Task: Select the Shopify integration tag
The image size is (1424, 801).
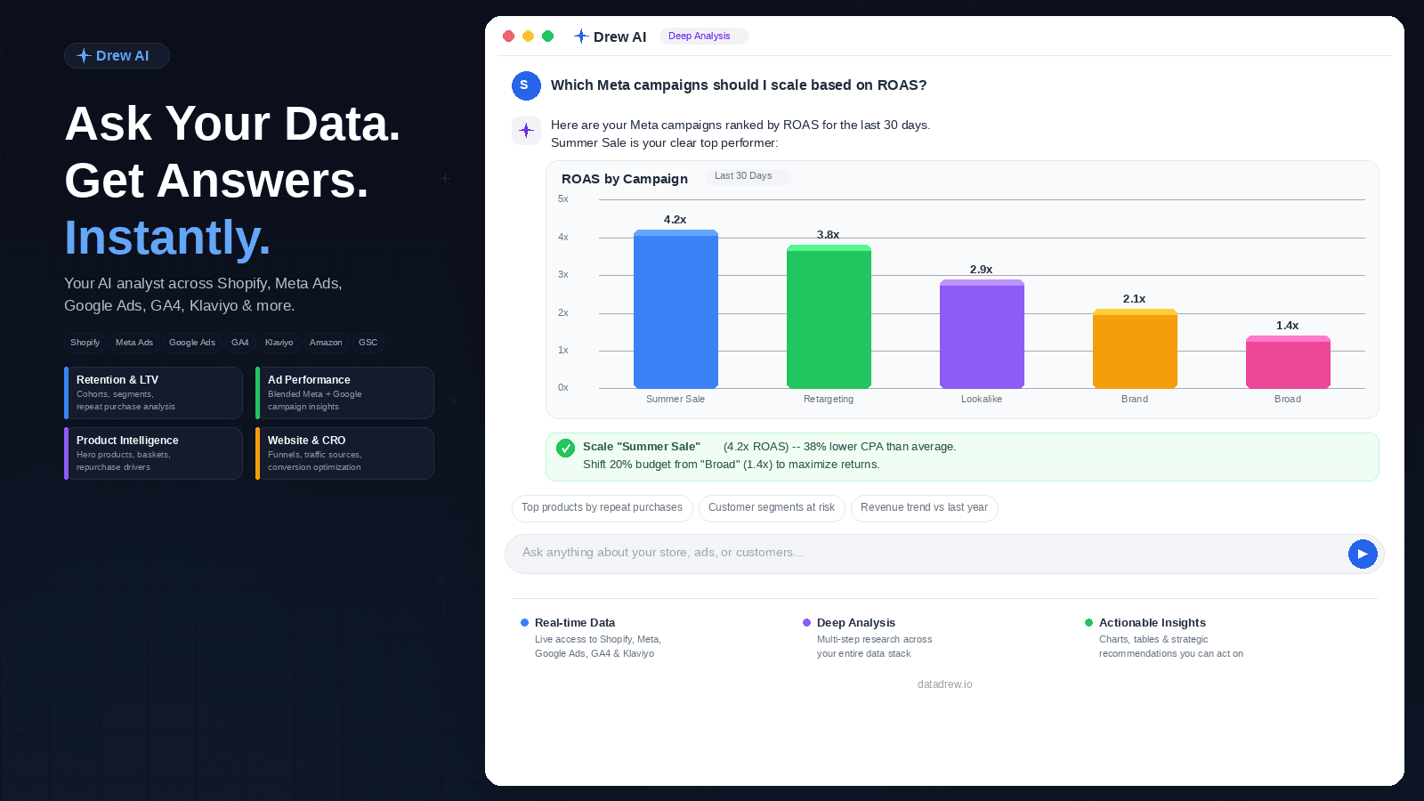Action: point(85,343)
